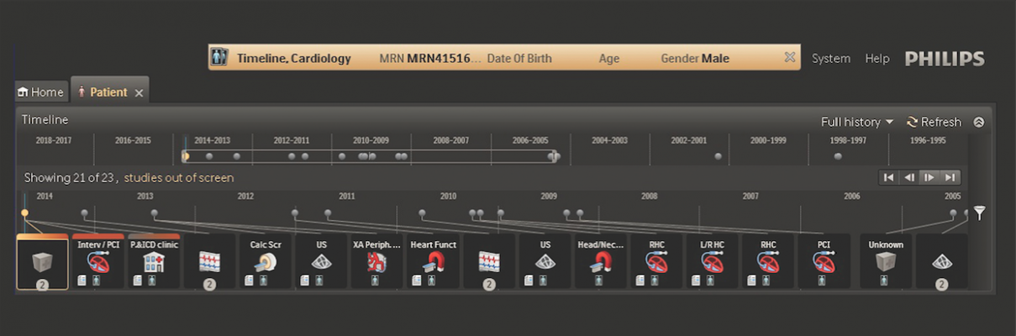Select the XA Periph study icon
This screenshot has height=336, width=1016.
pos(377,262)
